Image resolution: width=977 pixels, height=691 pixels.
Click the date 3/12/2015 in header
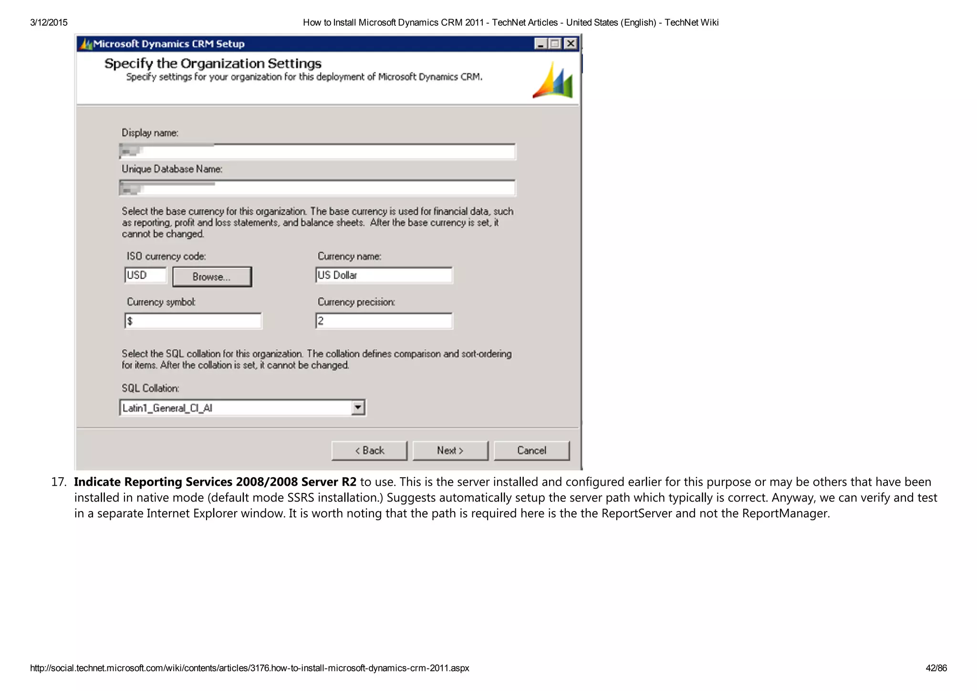(49, 22)
